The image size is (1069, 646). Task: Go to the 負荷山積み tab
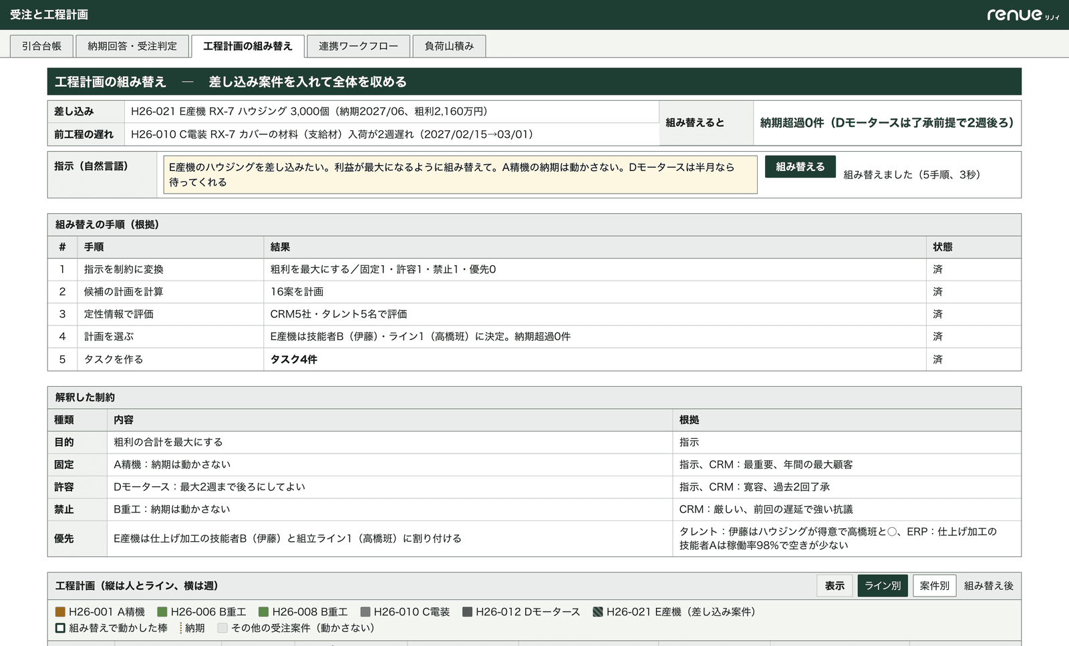point(449,46)
